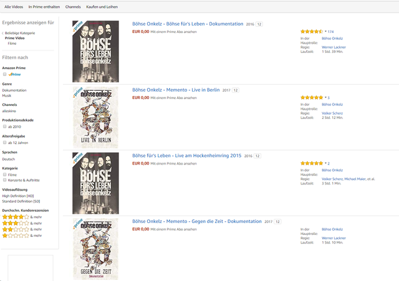Expand ratings dropdown arrow next to 174 reviews
This screenshot has height=281, width=399.
[325, 31]
